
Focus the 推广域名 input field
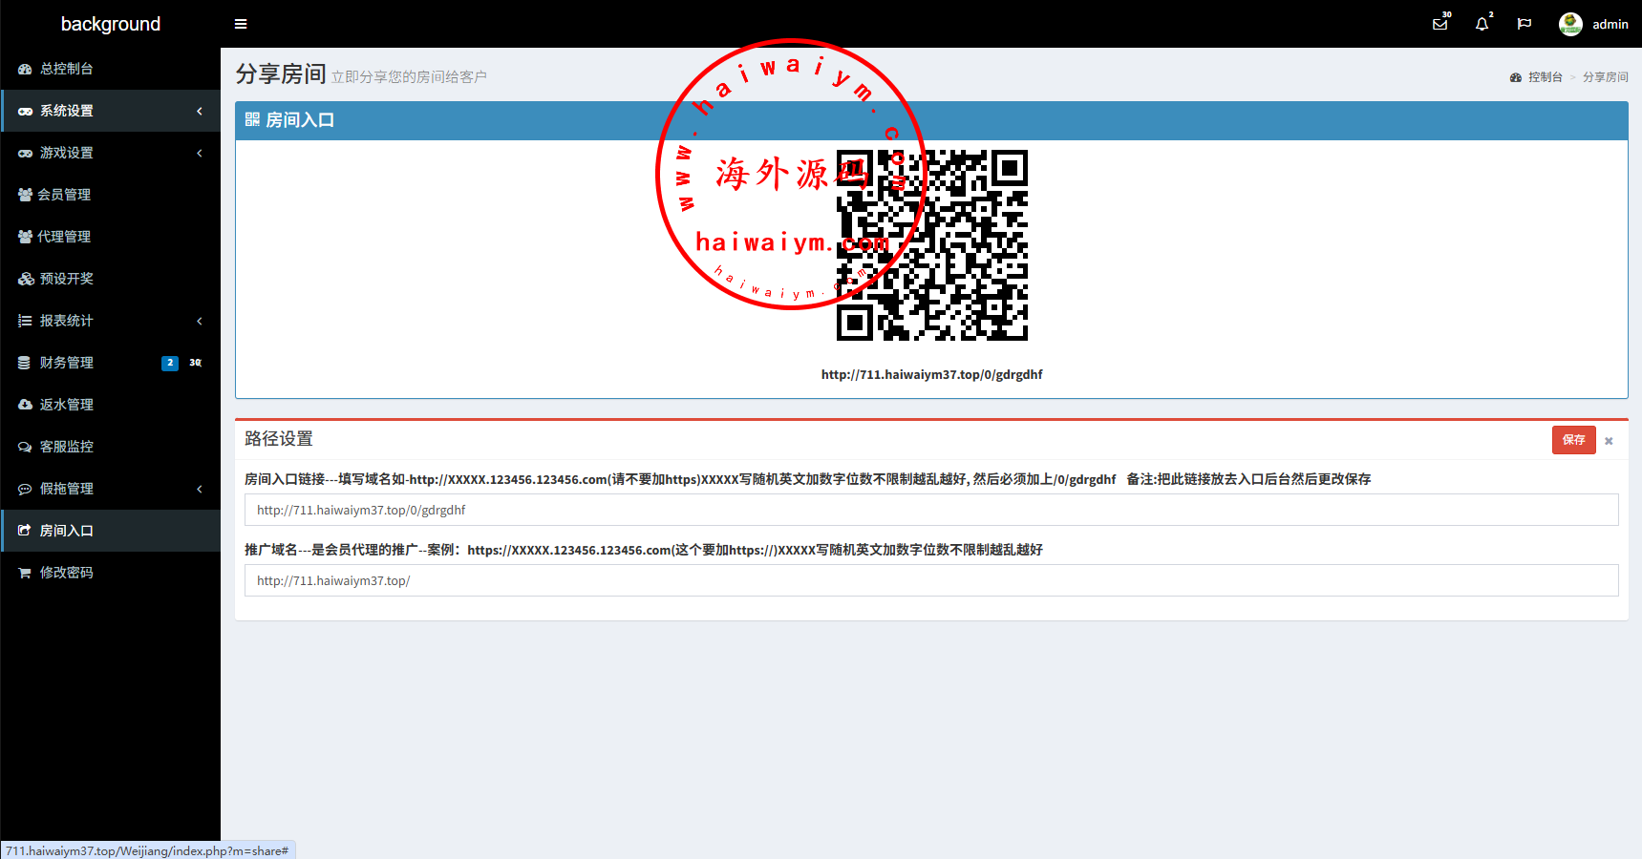click(930, 580)
